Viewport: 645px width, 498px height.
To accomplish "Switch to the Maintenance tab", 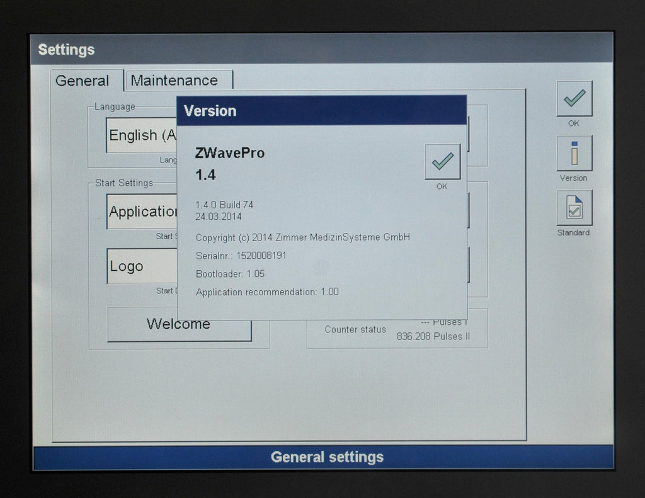I will pyautogui.click(x=179, y=80).
